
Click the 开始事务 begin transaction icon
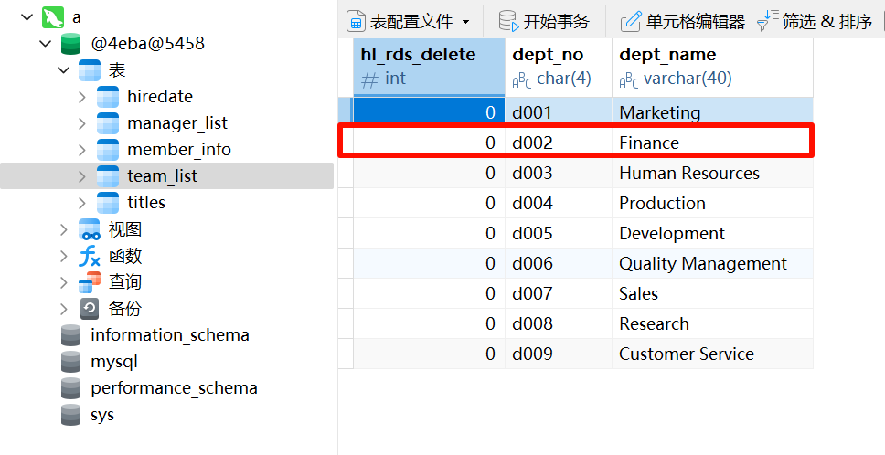(508, 21)
